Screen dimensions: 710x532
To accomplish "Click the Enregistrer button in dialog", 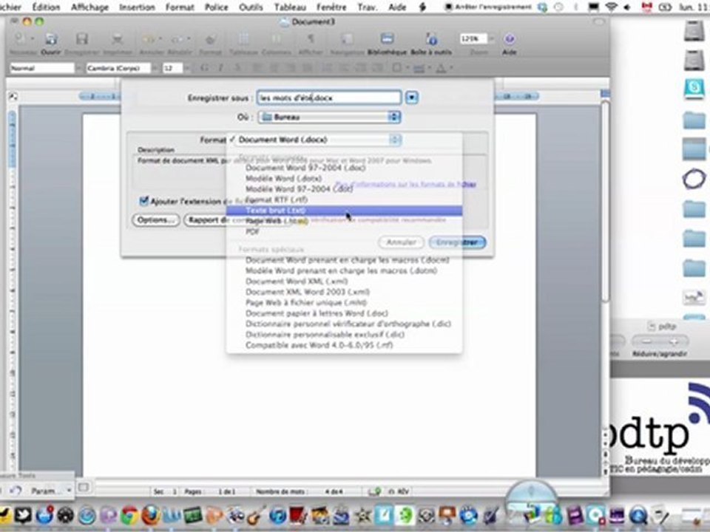I will [x=457, y=242].
